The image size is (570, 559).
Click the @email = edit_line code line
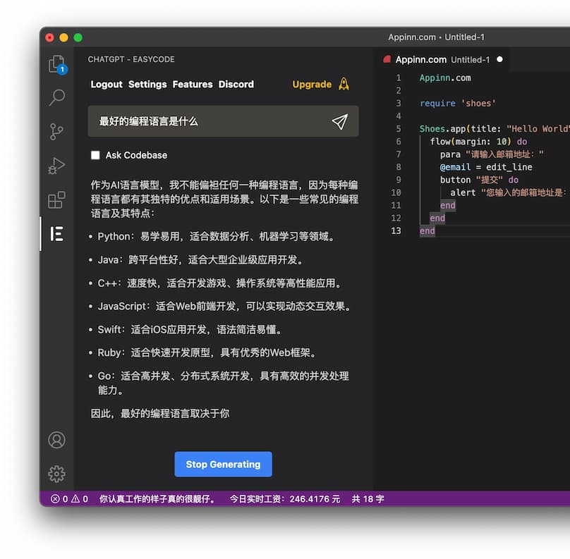[486, 167]
